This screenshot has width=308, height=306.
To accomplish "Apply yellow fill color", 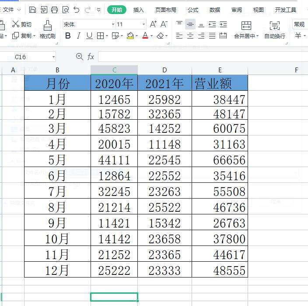I will pos(130,36).
